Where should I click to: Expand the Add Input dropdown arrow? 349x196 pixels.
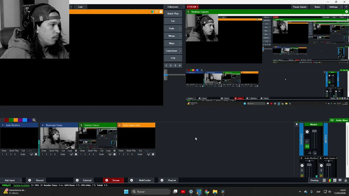point(20,180)
